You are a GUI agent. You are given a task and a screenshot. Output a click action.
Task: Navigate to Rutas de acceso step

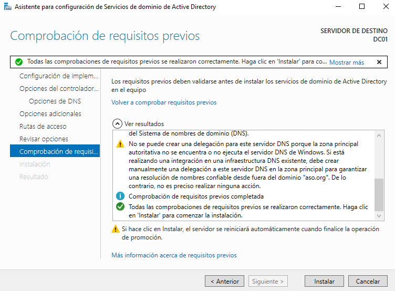(43, 126)
